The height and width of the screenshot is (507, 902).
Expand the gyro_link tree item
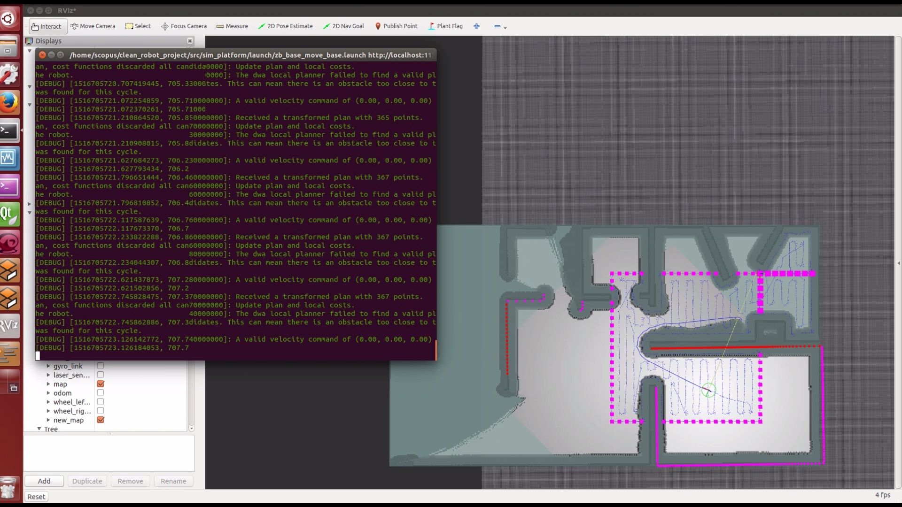coord(48,366)
